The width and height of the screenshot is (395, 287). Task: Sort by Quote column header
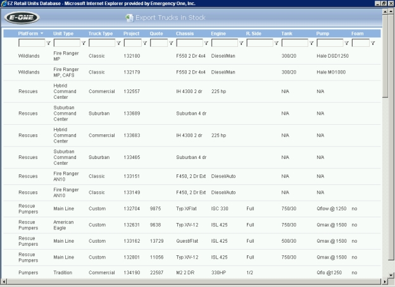[x=156, y=34]
